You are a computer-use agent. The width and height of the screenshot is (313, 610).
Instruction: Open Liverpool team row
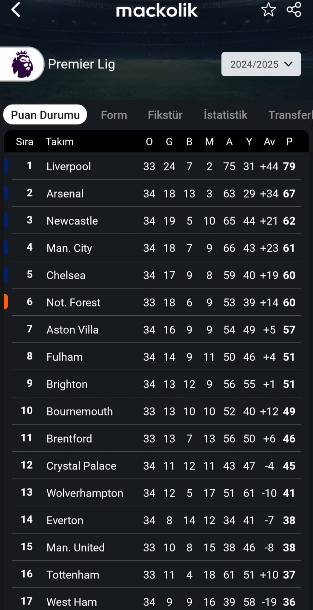pos(156,166)
